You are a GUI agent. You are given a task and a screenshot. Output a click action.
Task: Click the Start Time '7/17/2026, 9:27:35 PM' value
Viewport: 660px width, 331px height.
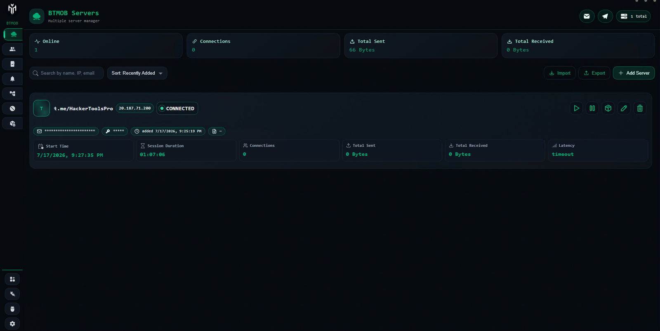70,155
